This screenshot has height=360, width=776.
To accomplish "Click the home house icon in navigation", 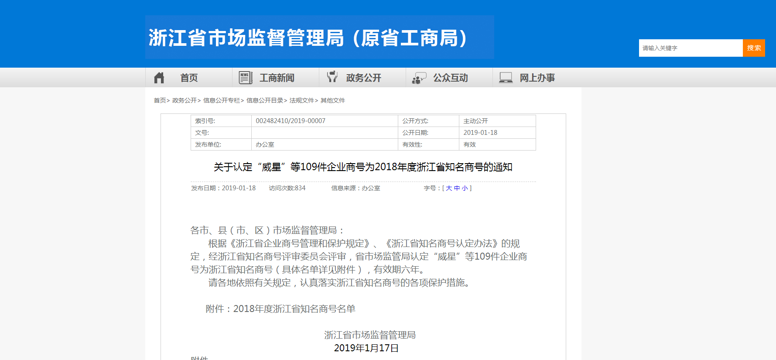I will click(x=159, y=78).
